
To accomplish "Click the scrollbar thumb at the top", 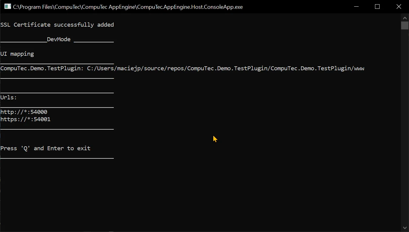I will pyautogui.click(x=405, y=25).
